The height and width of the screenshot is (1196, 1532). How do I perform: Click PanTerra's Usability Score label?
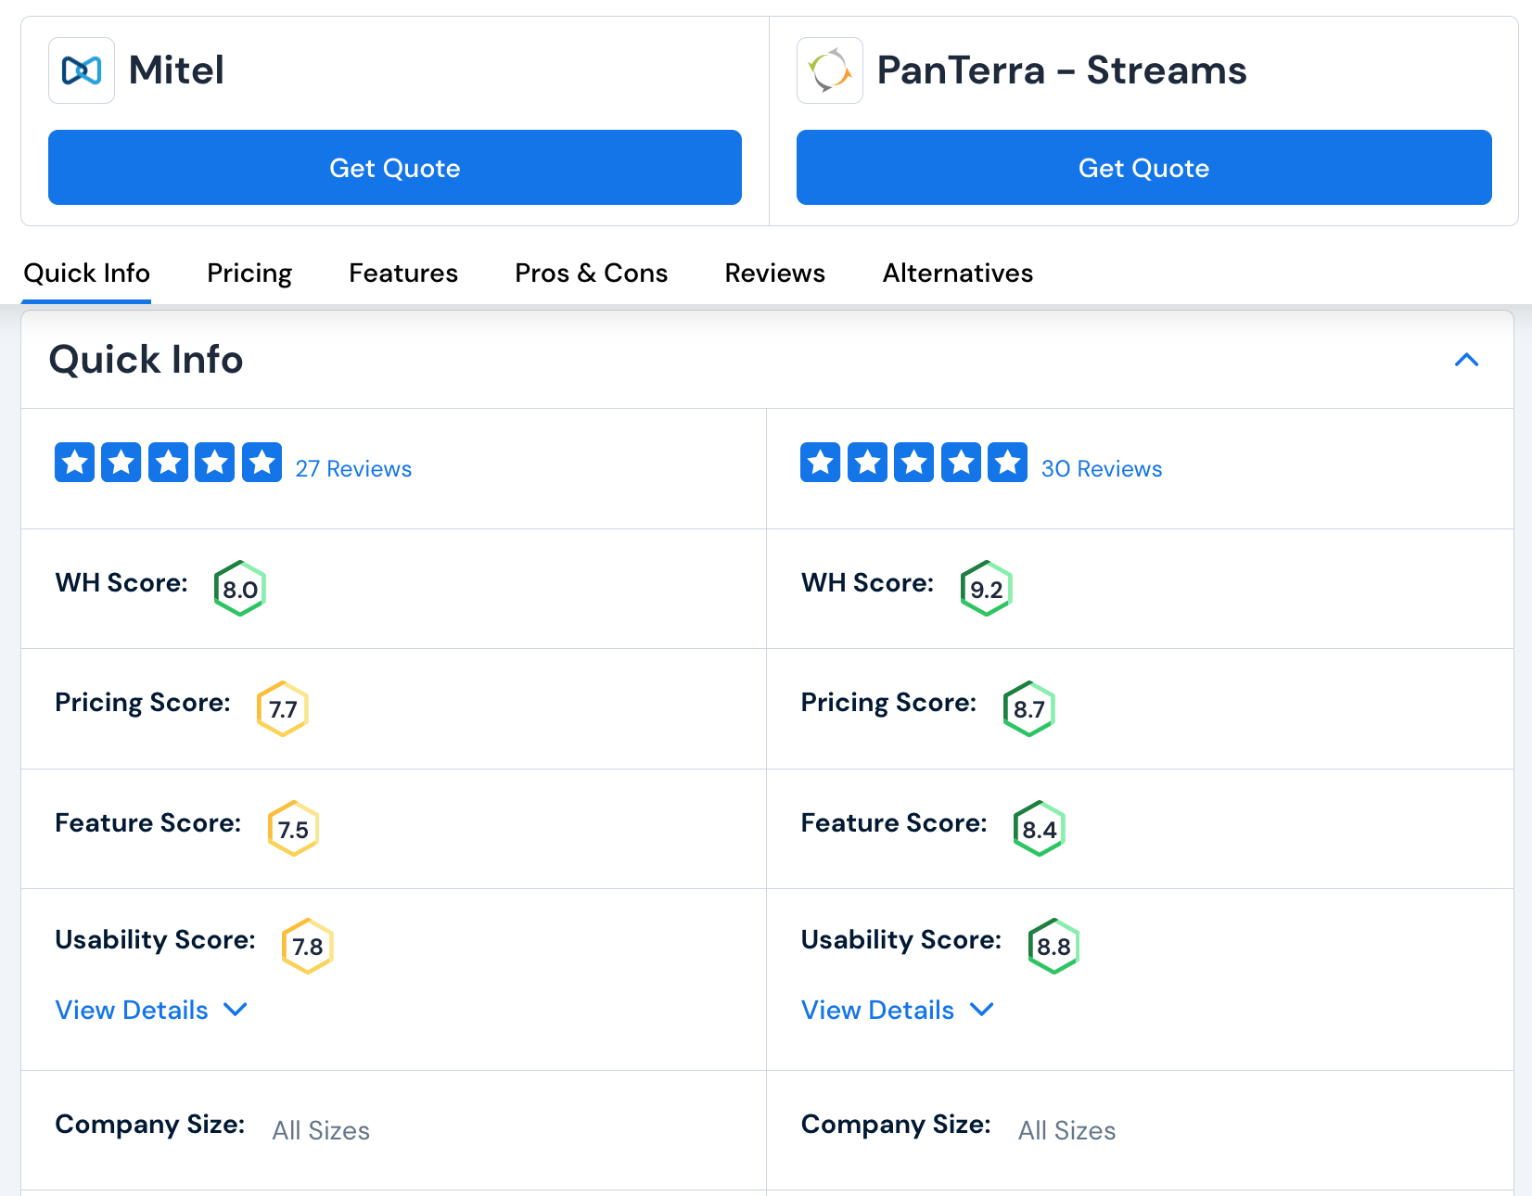tap(901, 940)
